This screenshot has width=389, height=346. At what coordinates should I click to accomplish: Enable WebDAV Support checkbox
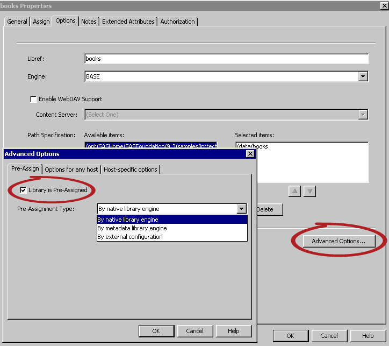(x=33, y=99)
